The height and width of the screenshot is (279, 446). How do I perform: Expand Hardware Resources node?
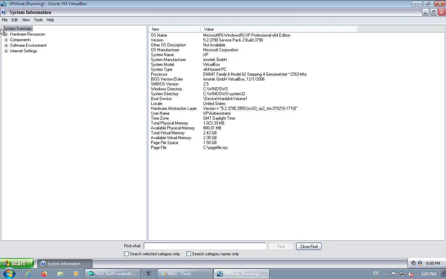point(6,34)
